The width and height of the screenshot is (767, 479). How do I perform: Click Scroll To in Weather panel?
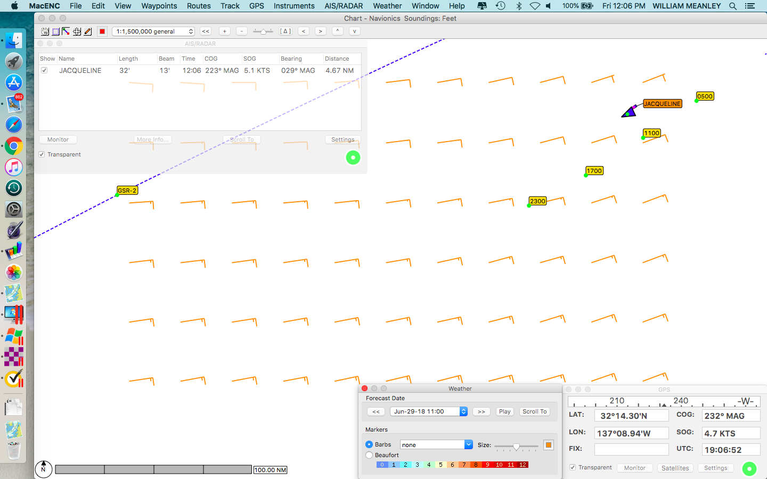[535, 411]
